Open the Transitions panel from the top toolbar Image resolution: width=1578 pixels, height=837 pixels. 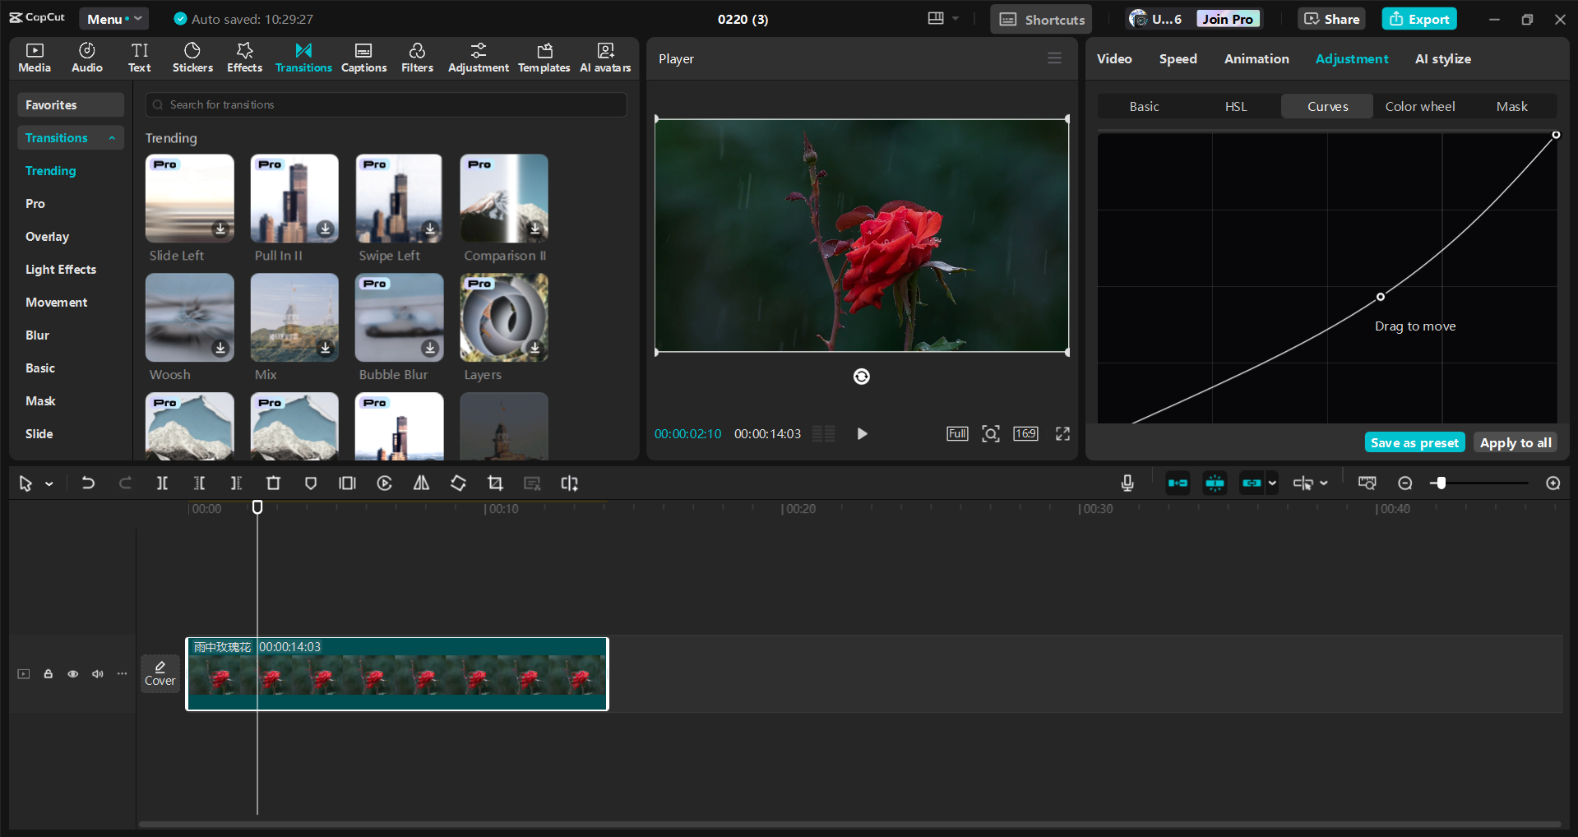(x=303, y=58)
